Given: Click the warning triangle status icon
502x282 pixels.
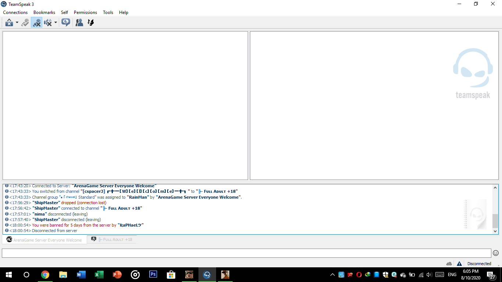Looking at the screenshot, I should pos(459,264).
